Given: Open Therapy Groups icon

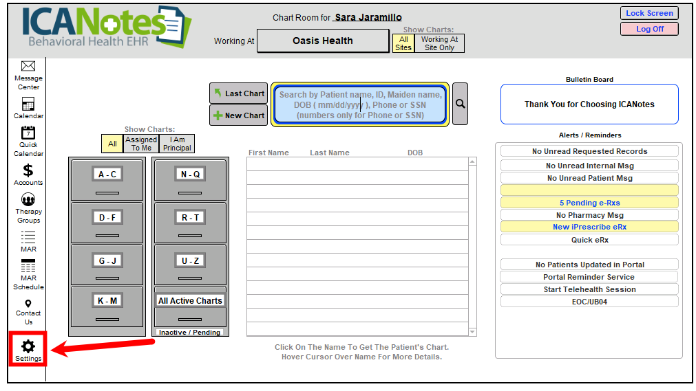Looking at the screenshot, I should tap(28, 200).
